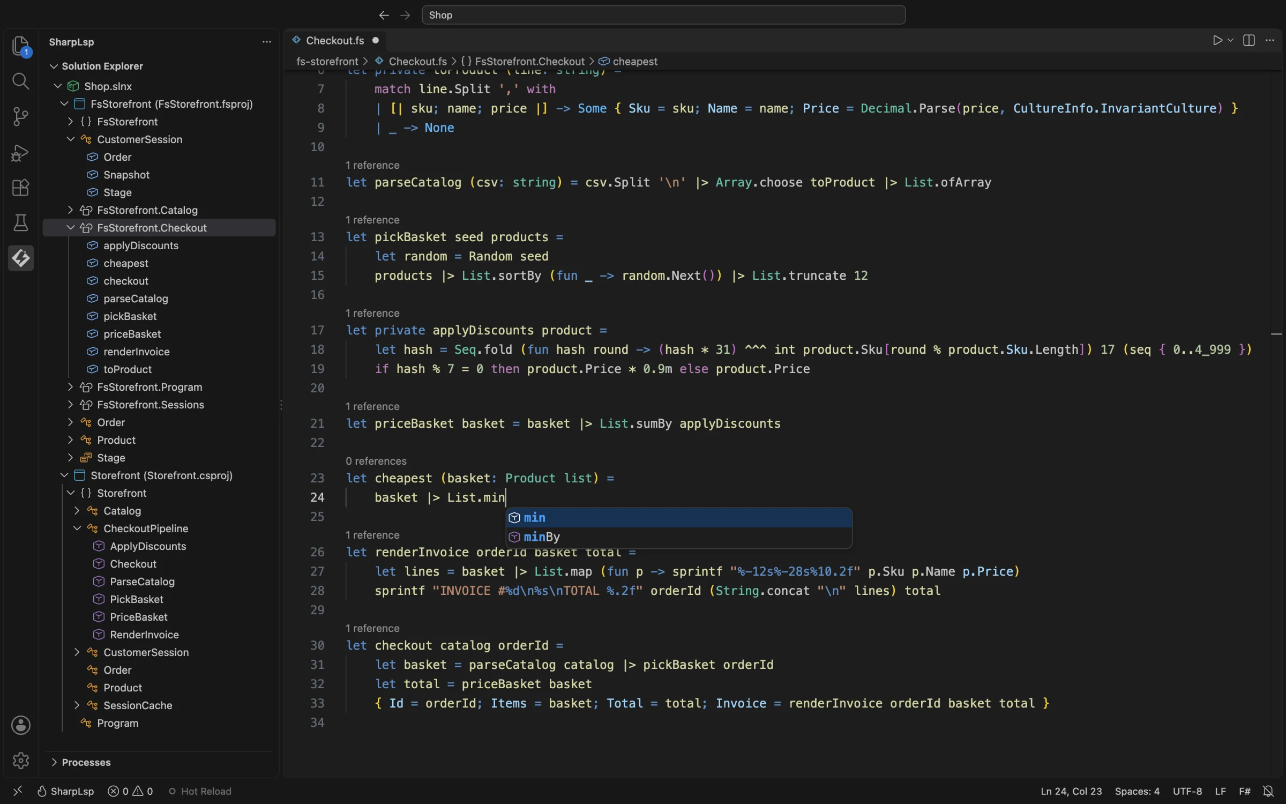The width and height of the screenshot is (1286, 804).
Task: Click '1 reference' lens above checkout
Action: (372, 628)
